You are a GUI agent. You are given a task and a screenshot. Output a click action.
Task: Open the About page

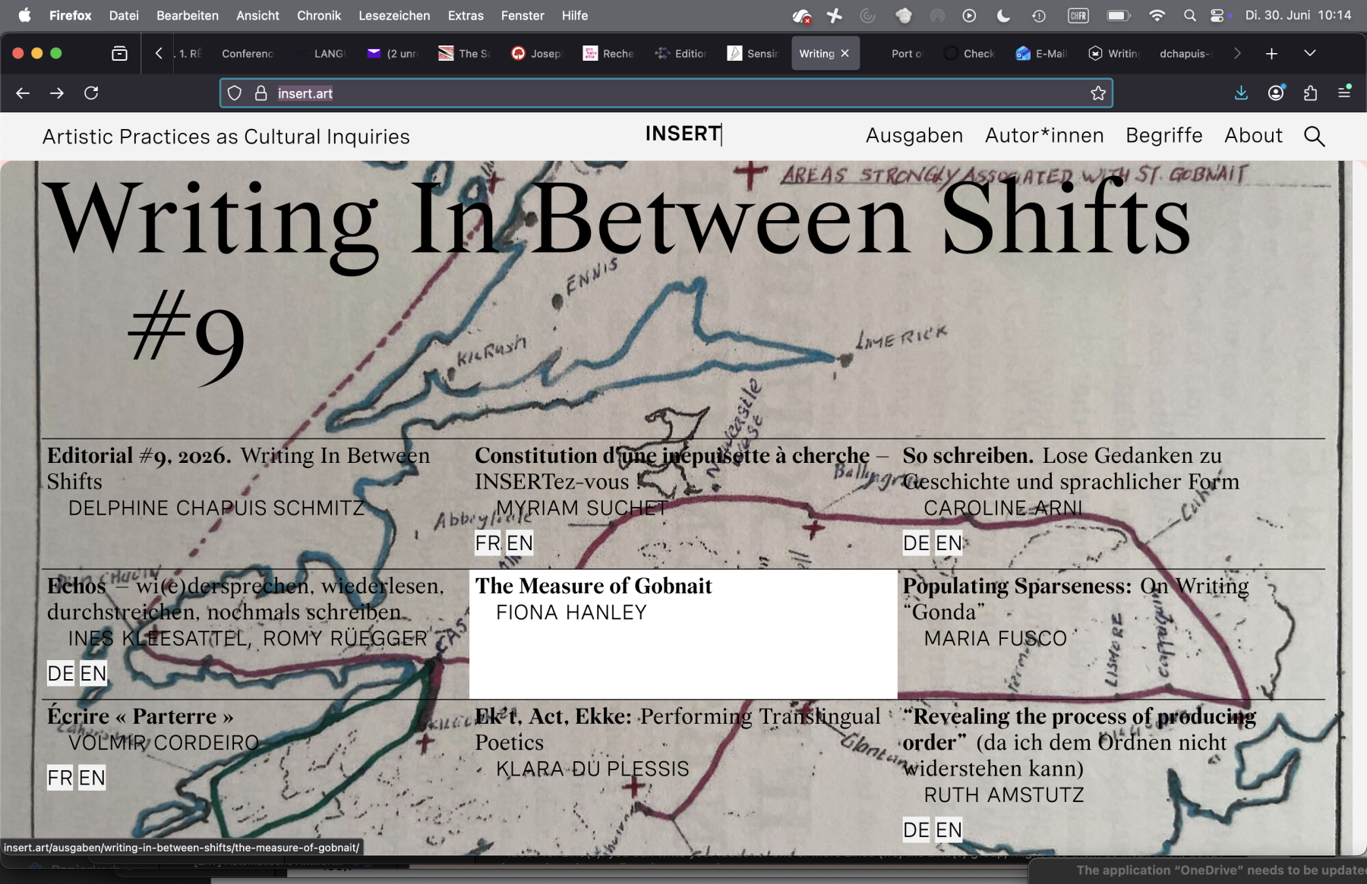1253,136
